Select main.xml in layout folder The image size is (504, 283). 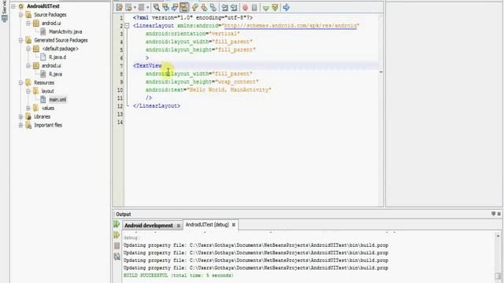pos(57,100)
